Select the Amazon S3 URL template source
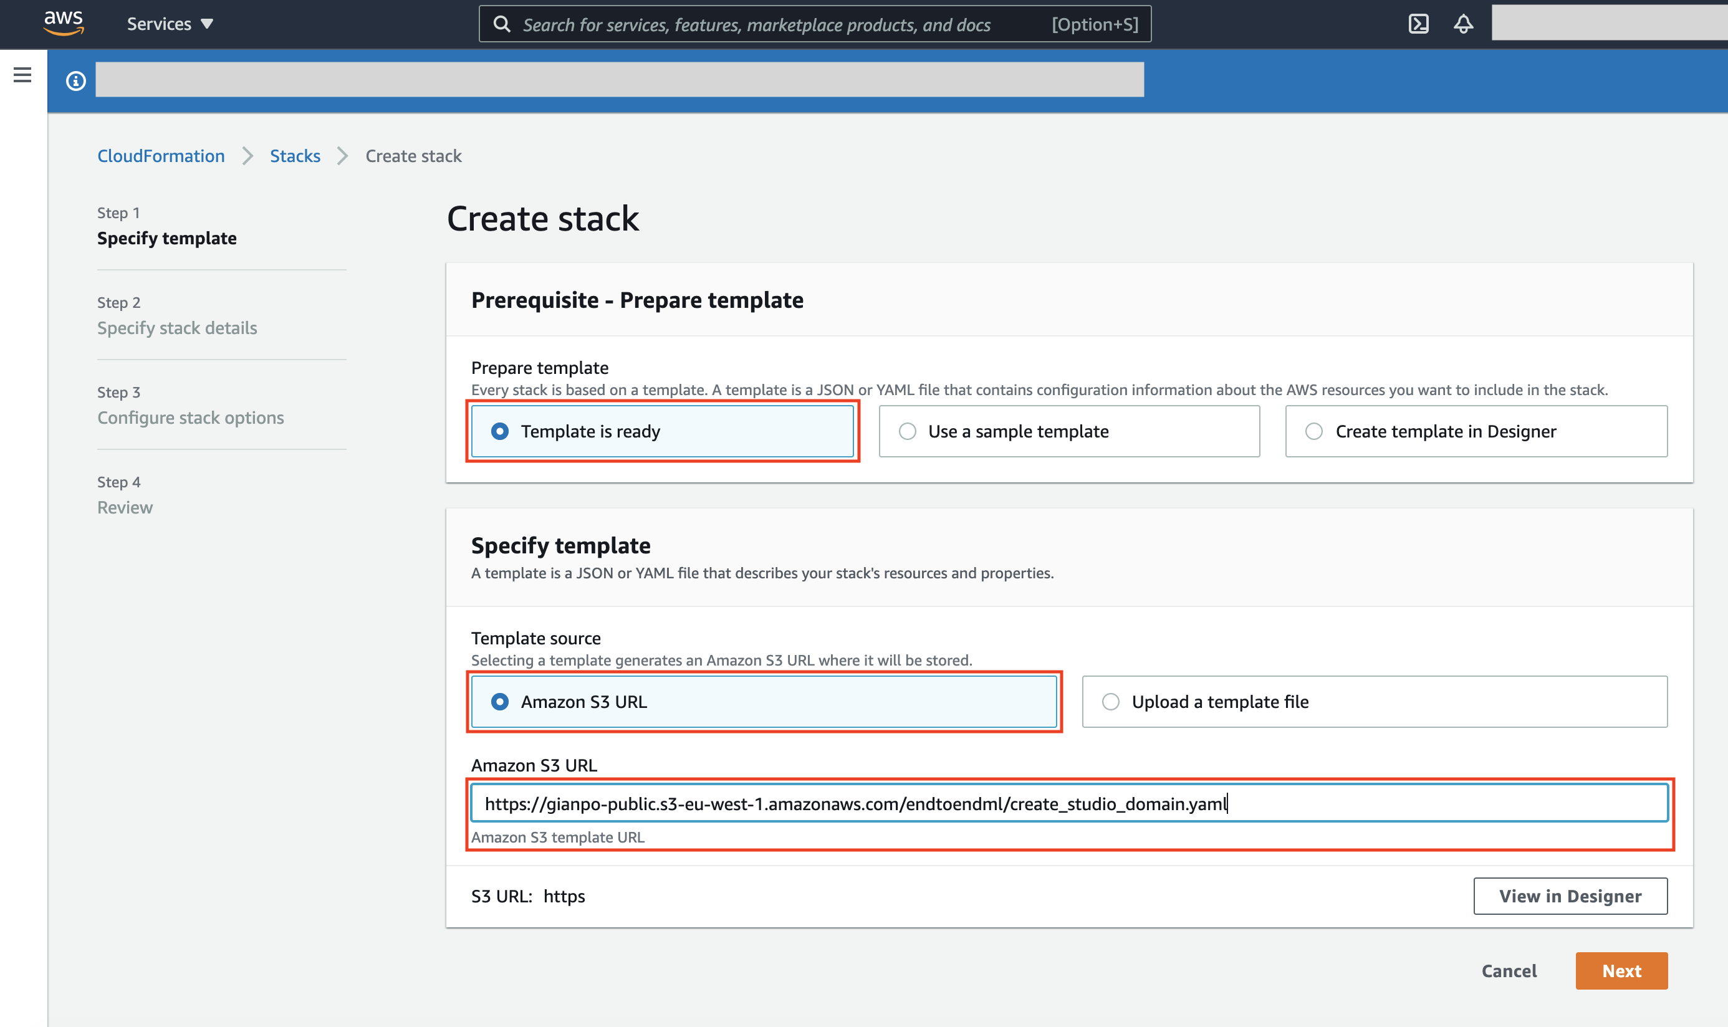This screenshot has width=1728, height=1027. [764, 702]
